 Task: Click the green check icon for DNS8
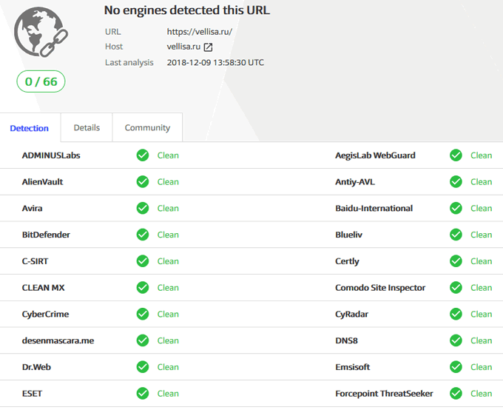tap(456, 340)
